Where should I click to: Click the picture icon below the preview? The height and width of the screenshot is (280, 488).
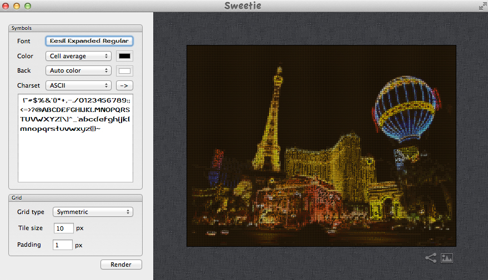tap(447, 258)
